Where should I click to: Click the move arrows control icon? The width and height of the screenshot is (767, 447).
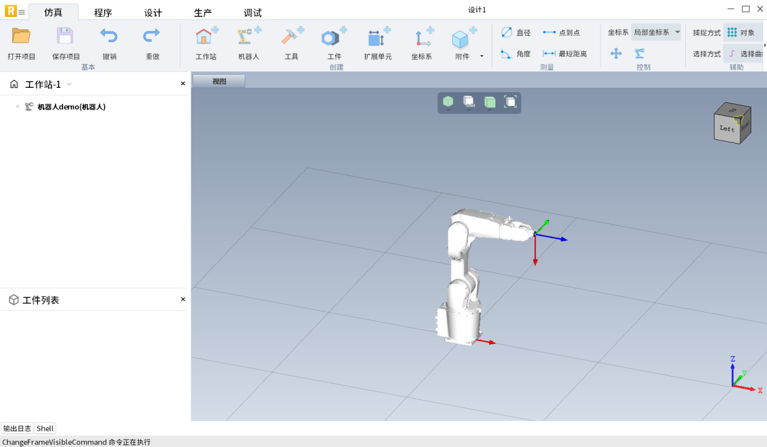pyautogui.click(x=616, y=53)
